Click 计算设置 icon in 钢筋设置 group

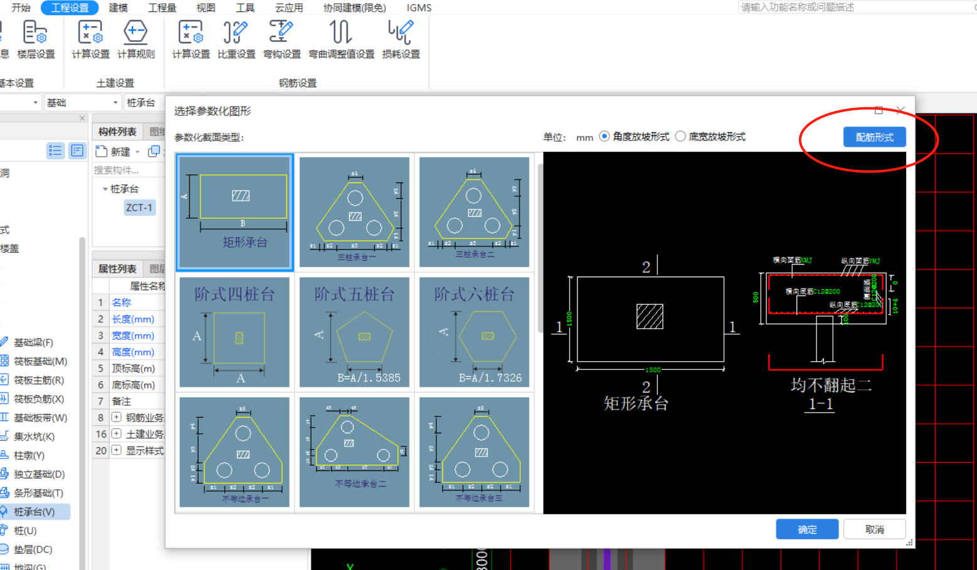(191, 40)
